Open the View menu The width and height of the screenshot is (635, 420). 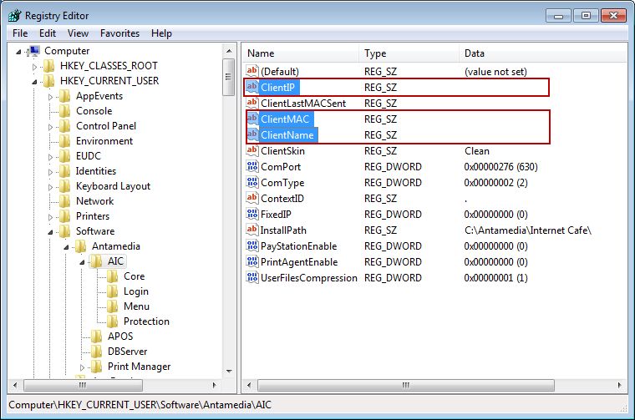pos(78,33)
